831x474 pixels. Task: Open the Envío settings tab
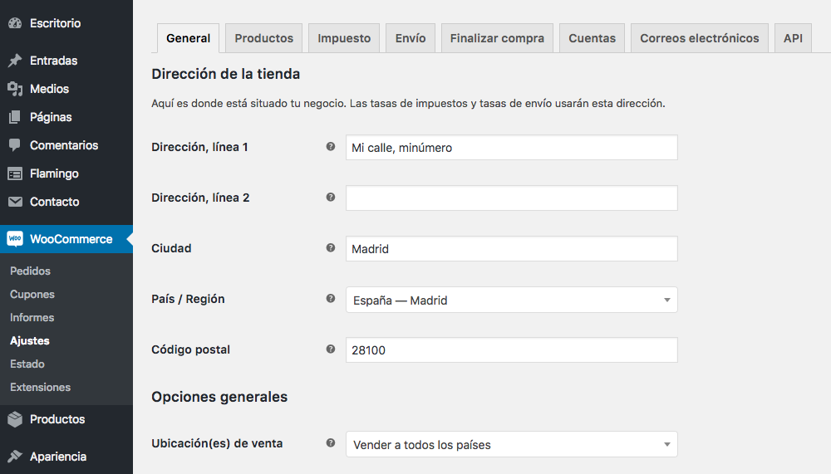click(411, 38)
